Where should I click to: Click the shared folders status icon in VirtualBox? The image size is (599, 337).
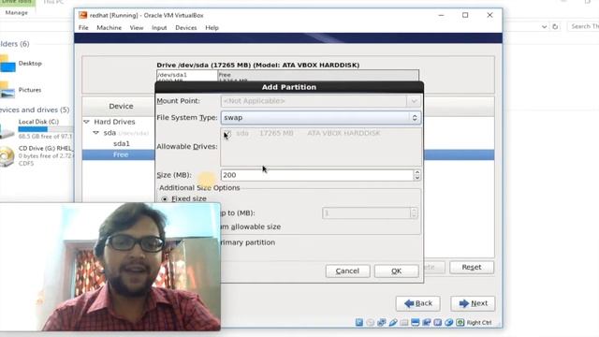[x=403, y=322]
